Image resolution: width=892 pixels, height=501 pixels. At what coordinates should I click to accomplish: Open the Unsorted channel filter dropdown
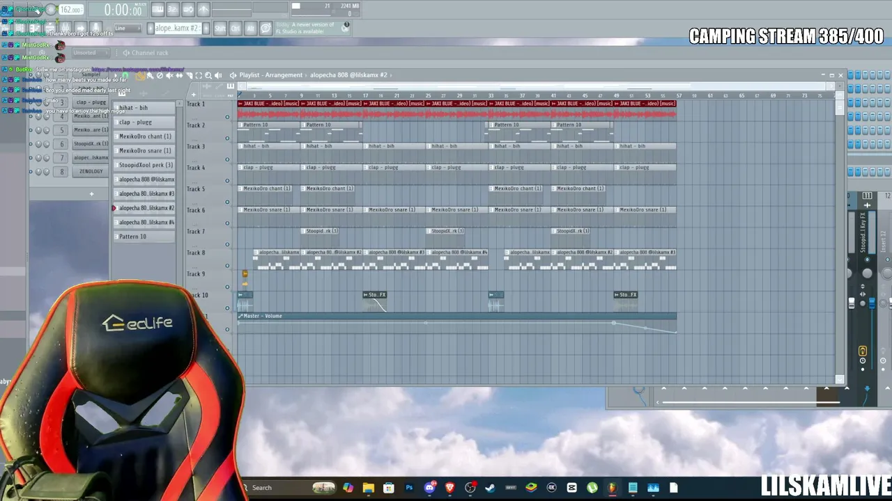coord(91,53)
